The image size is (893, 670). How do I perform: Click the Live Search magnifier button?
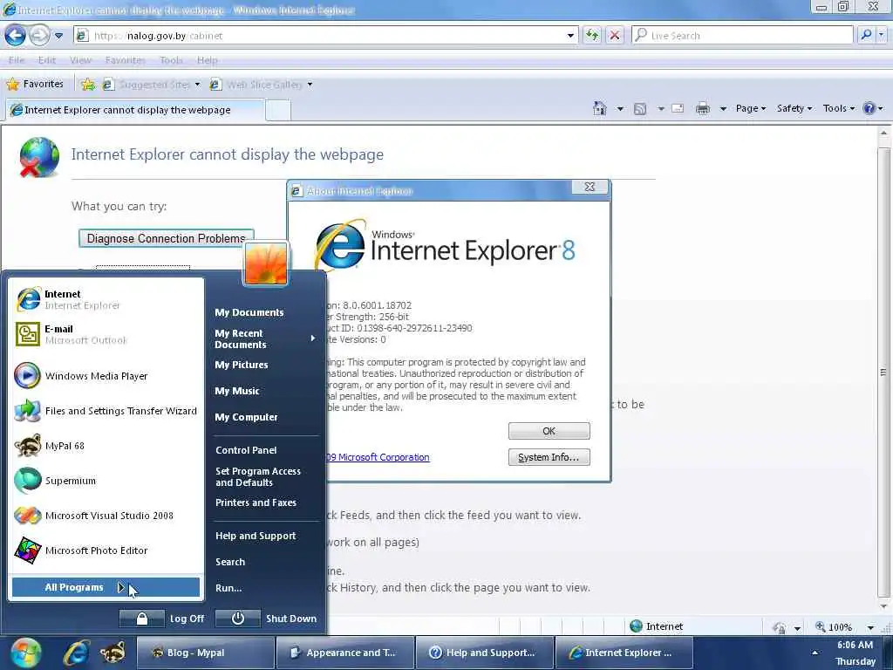click(x=866, y=35)
